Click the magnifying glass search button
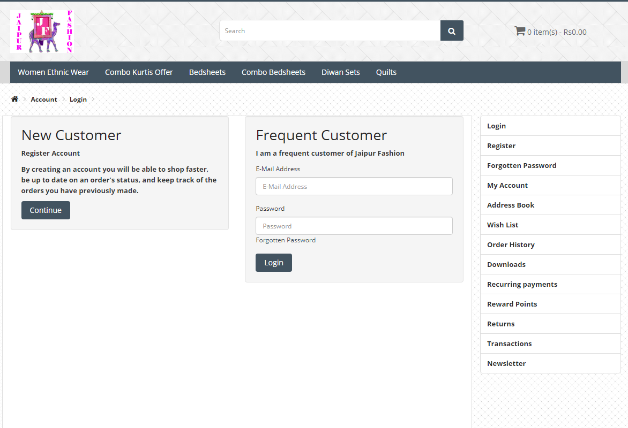This screenshot has width=628, height=428. tap(452, 31)
